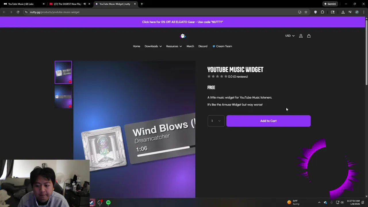Screen dimensions: 368x207
Task: Click the Steam taskbar icon
Action: point(92,202)
